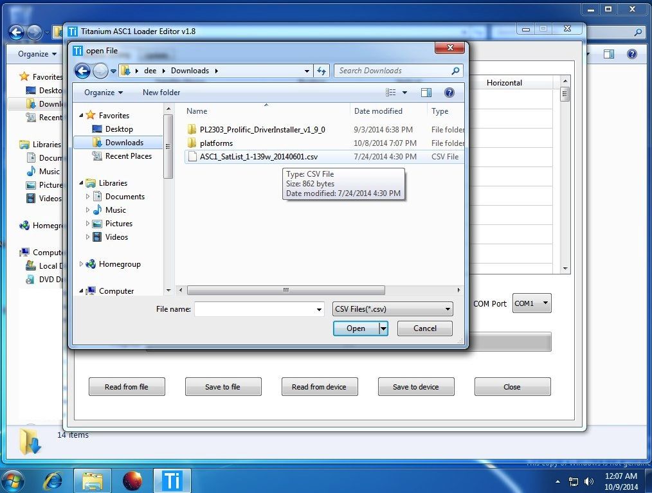The width and height of the screenshot is (652, 493).
Task: Open recent locations dropdown next to Forward arrow
Action: pos(113,71)
